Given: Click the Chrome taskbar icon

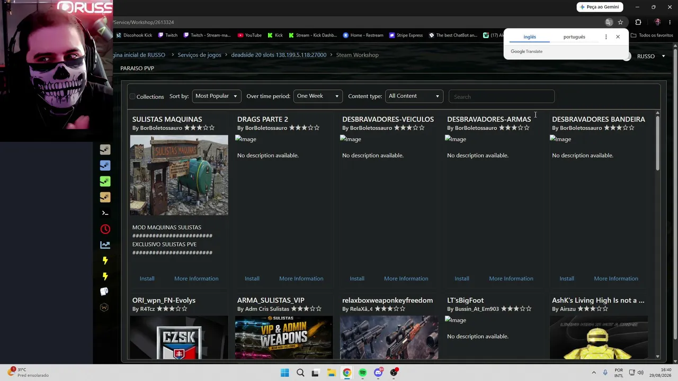Looking at the screenshot, I should [x=347, y=373].
